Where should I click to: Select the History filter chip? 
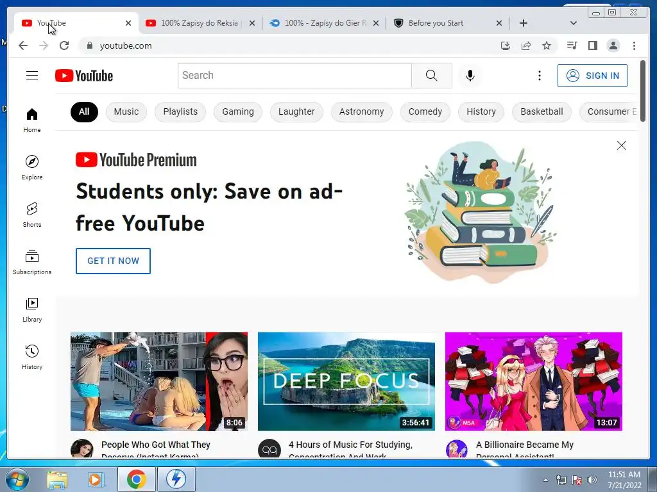point(481,111)
